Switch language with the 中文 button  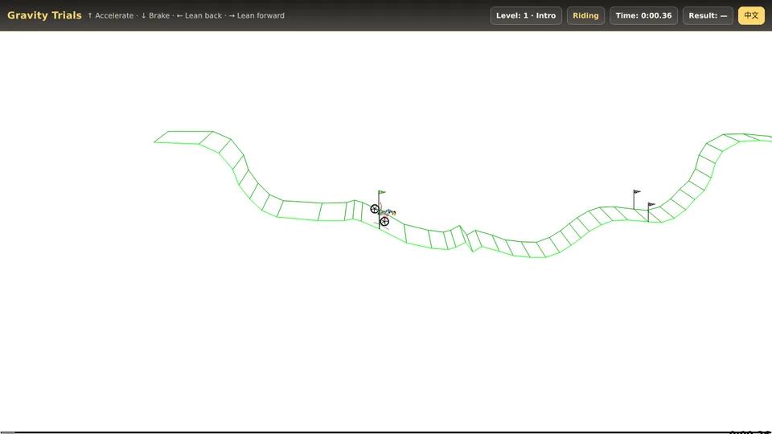(751, 16)
